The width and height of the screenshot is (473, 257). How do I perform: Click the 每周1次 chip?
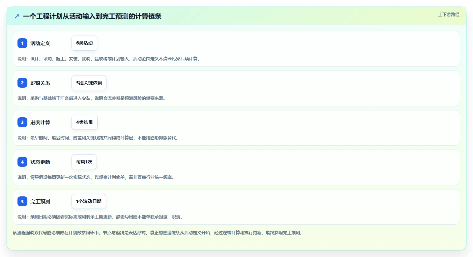tap(84, 162)
